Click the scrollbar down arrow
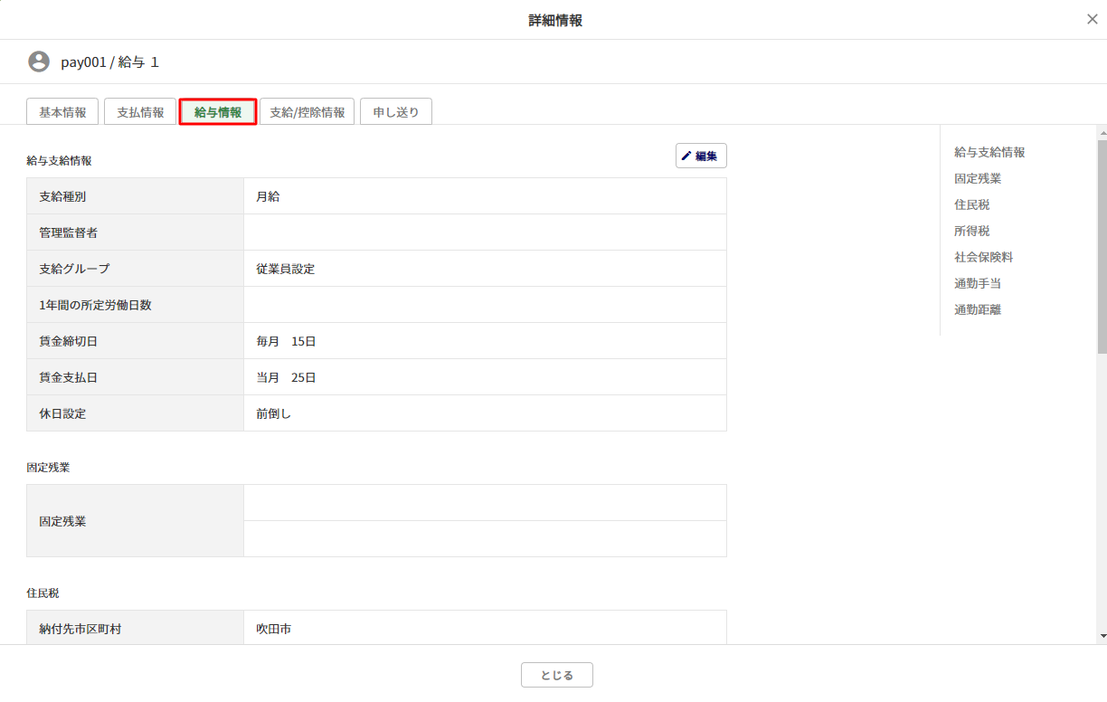Viewport: 1107px width, 702px height. tap(1102, 636)
